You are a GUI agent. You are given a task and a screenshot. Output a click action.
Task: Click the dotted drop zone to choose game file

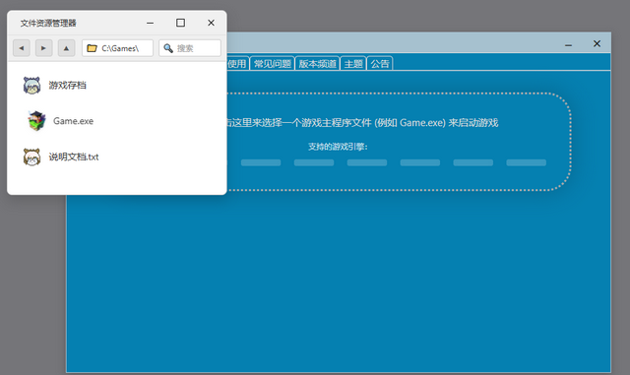[399, 142]
